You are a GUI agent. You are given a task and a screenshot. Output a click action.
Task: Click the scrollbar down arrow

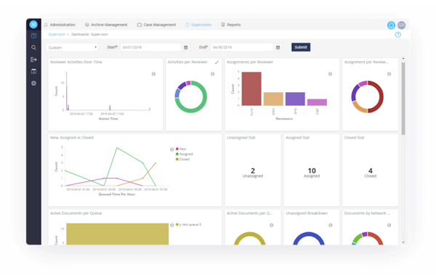tap(403, 242)
